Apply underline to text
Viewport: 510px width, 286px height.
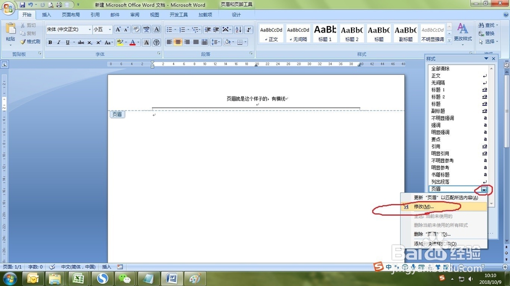[68, 43]
